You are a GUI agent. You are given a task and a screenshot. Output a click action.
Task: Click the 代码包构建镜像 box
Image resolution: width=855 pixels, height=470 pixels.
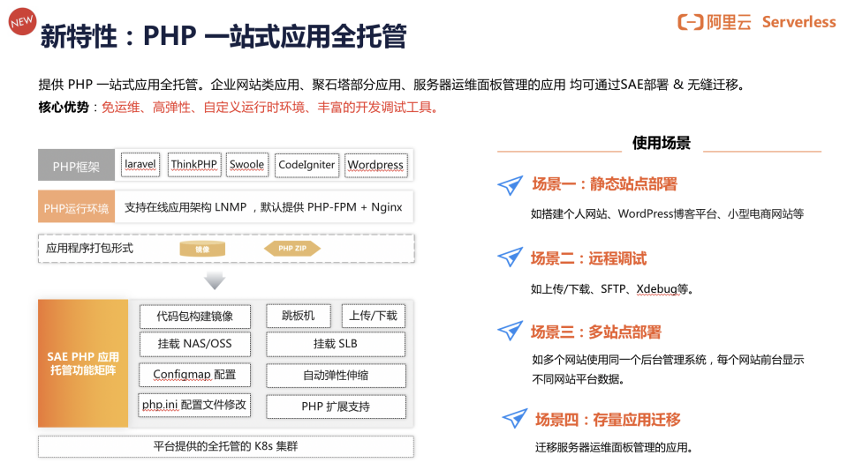pyautogui.click(x=195, y=317)
